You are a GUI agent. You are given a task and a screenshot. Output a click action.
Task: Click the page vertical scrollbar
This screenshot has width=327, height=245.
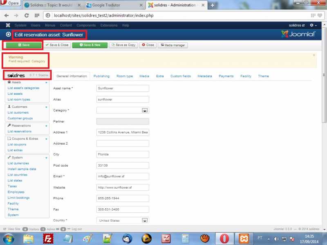324,102
